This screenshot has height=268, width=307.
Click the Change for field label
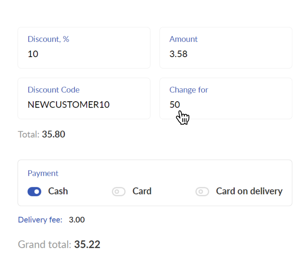click(x=189, y=90)
